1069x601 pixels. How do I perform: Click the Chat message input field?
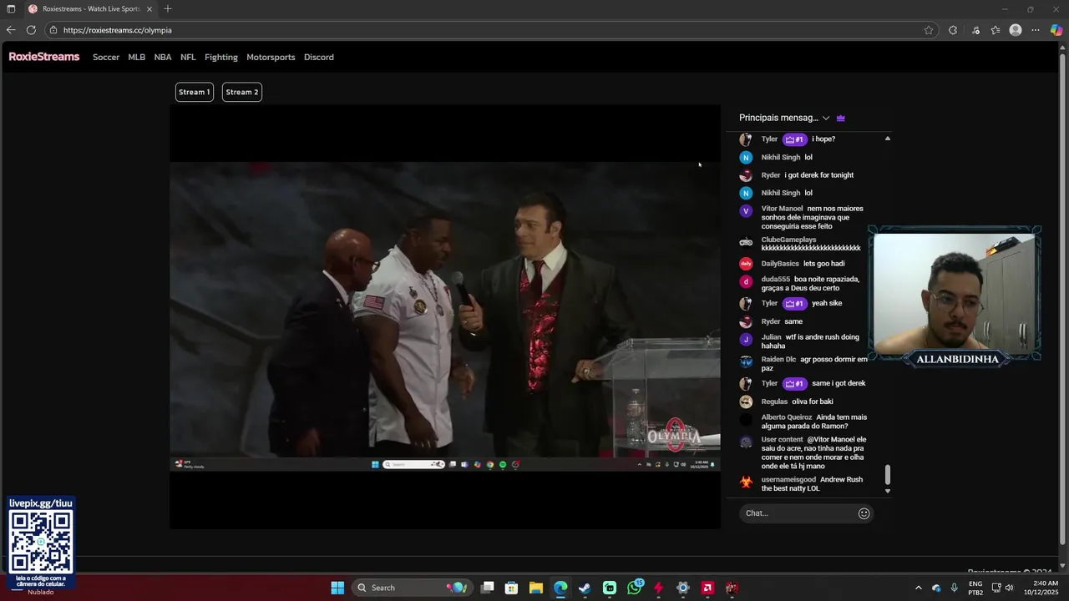797,513
